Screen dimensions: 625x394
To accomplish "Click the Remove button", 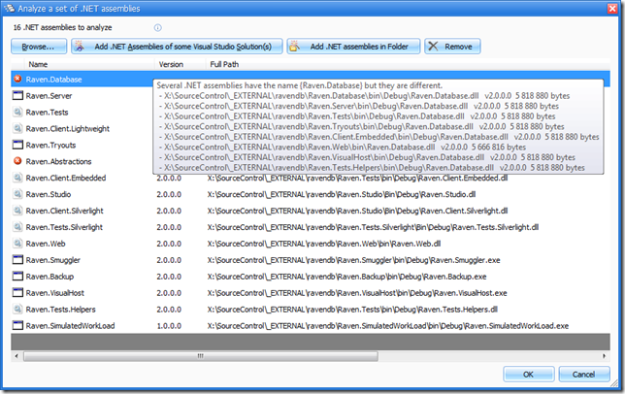I will [452, 47].
